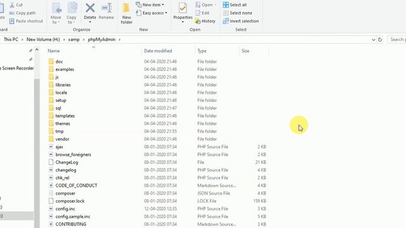Go to This PC breadcrumb
The image size is (406, 228).
pyautogui.click(x=11, y=39)
